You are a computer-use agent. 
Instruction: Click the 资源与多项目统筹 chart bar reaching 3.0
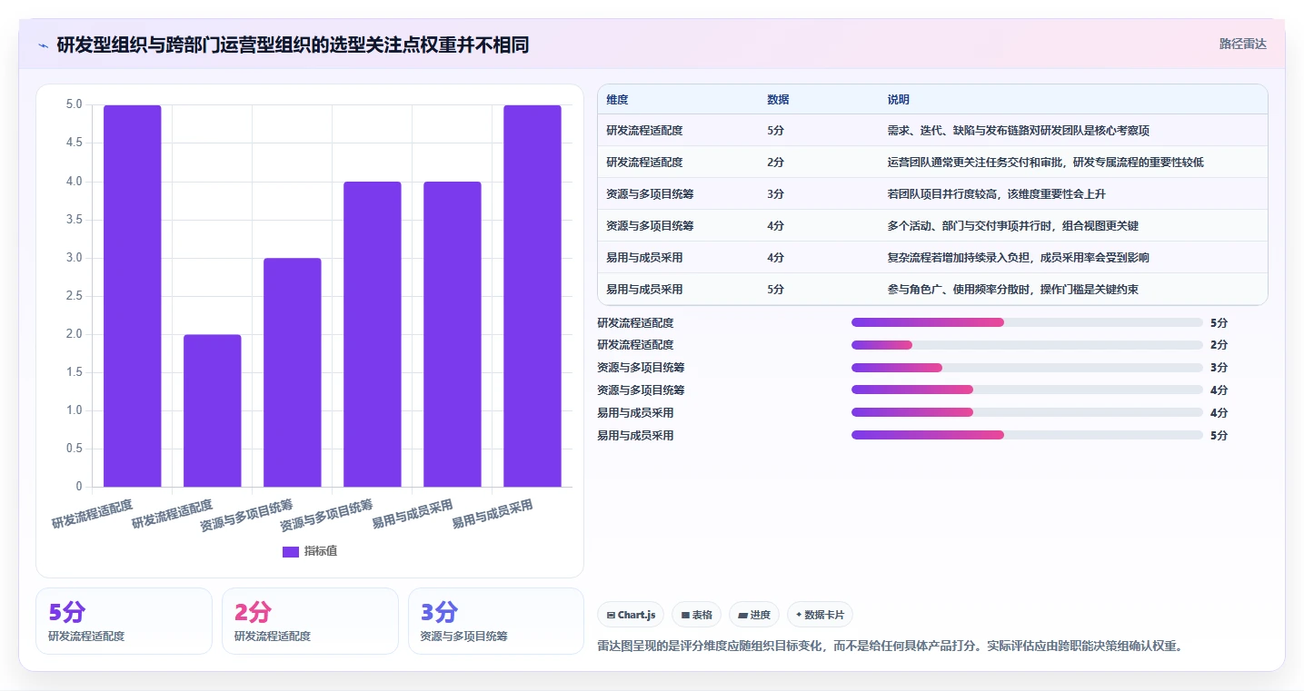pyautogui.click(x=293, y=372)
